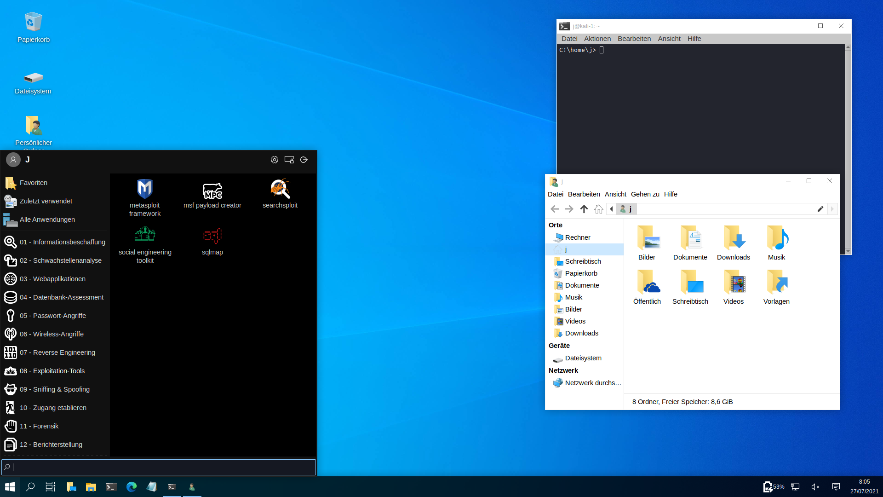Click the lock screen icon
883x497 pixels.
click(289, 160)
